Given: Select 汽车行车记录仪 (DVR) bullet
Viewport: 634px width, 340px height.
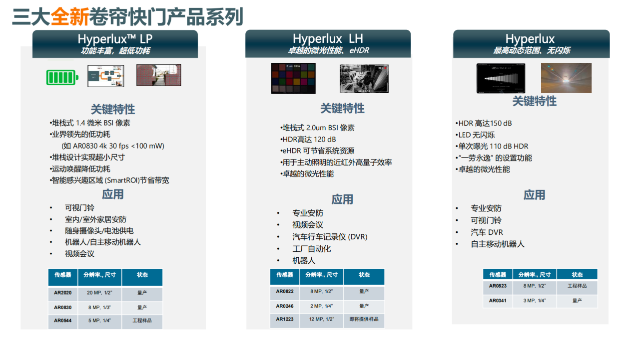Looking at the screenshot, I should point(330,237).
